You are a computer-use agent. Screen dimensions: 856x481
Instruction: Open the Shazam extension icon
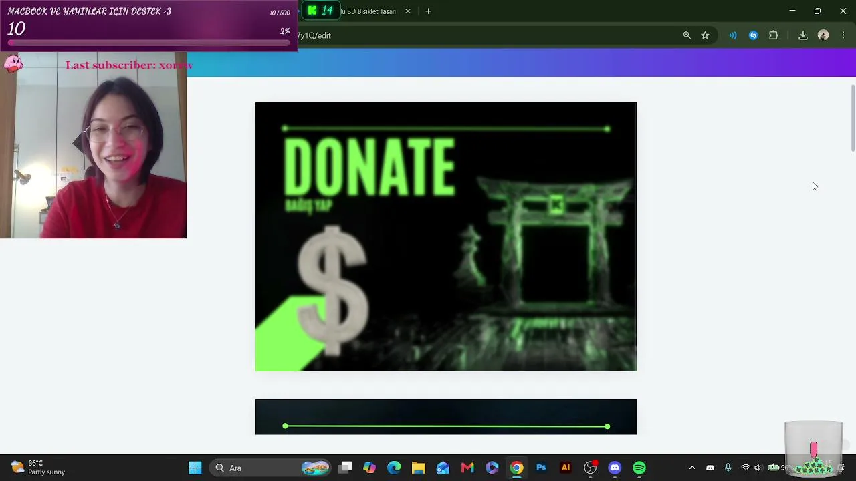753,35
